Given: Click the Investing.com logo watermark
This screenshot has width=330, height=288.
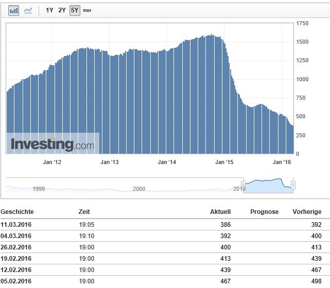Looking at the screenshot, I should point(53,145).
